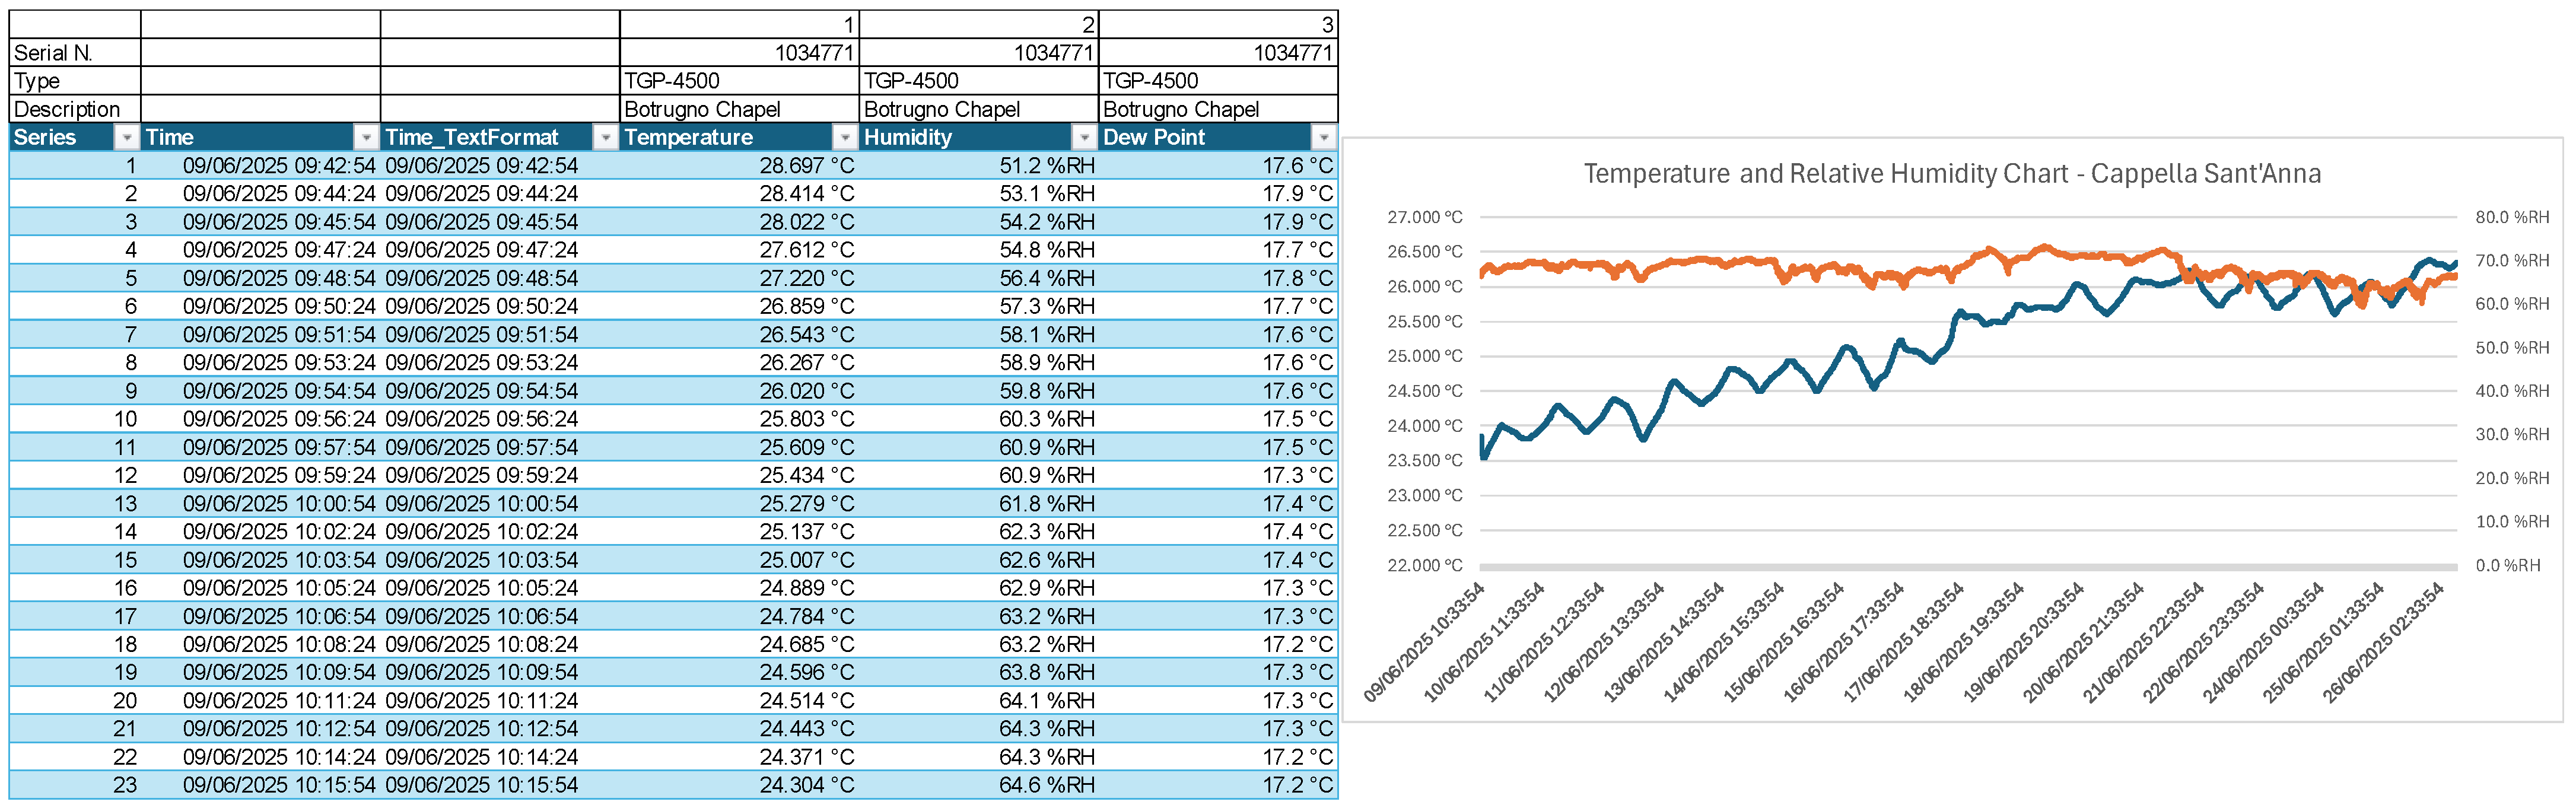Select cell with temperature 28.697 °C
Viewport: 2576px width, 808px height.
coord(739,165)
